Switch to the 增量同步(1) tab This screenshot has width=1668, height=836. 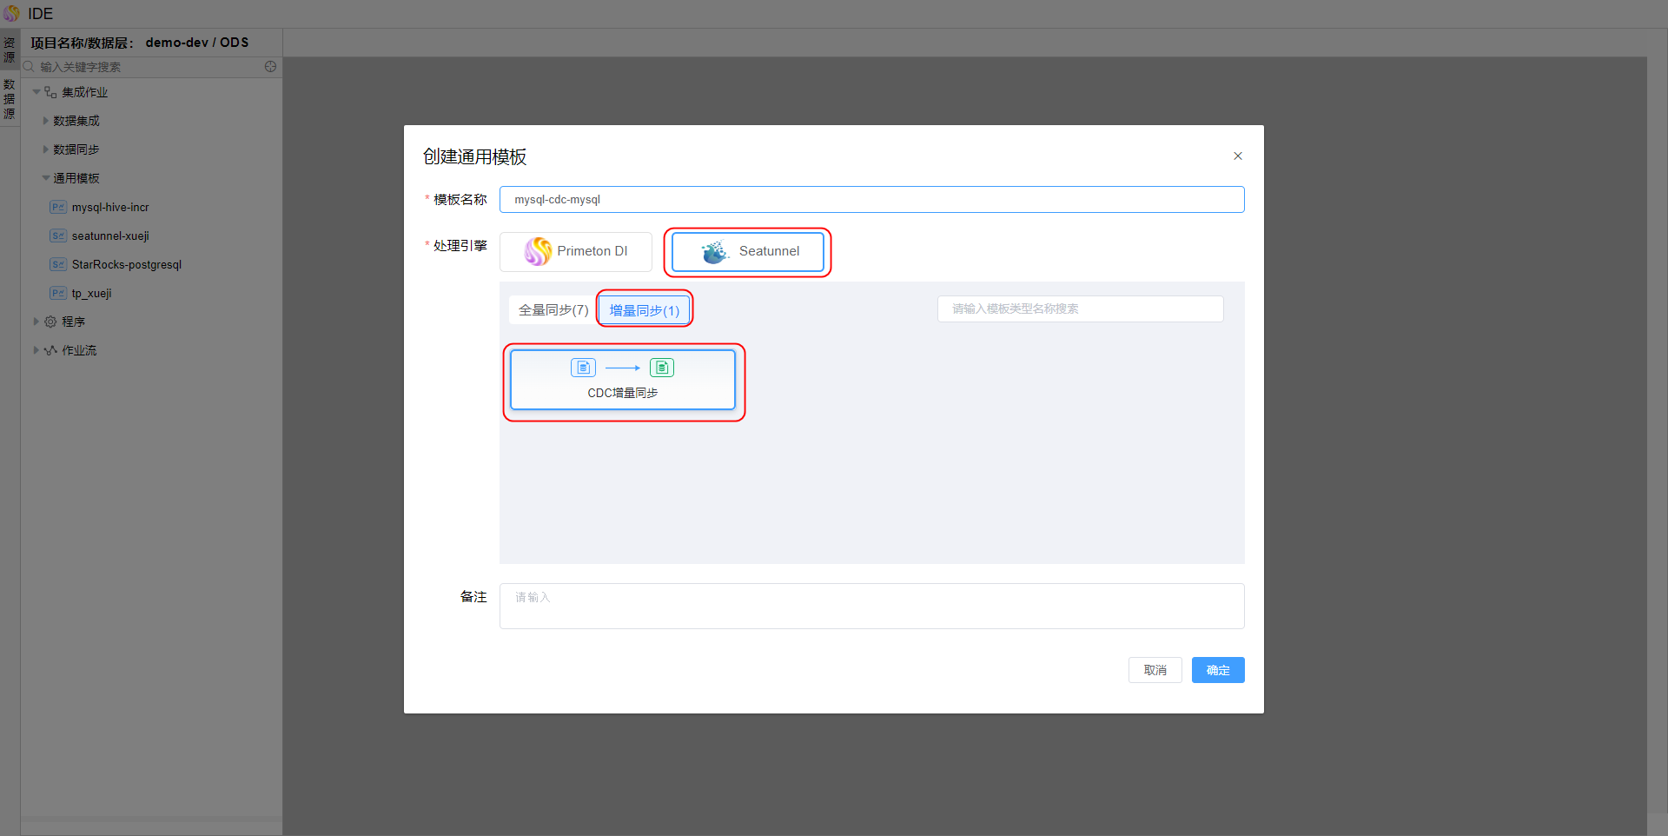click(644, 310)
